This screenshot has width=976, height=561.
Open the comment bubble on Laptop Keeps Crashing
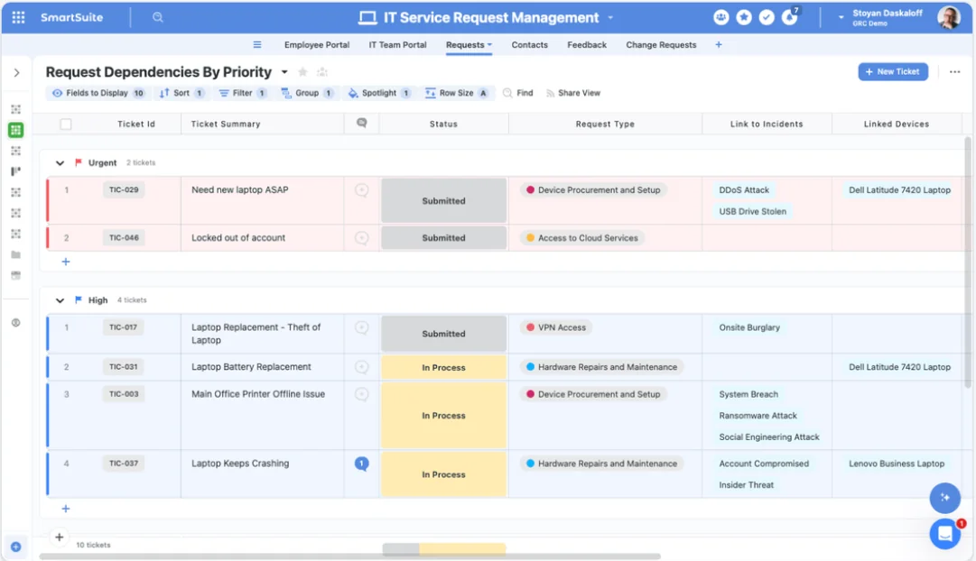[362, 464]
